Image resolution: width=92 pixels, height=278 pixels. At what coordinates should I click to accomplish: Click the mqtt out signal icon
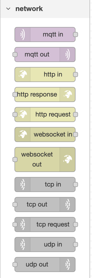coord(67,54)
